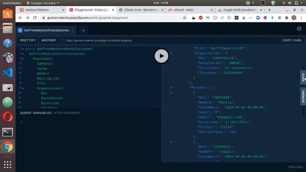Screen dimensions: 306x172
Task: Click the RazonSocial field in query
Action: click(52, 98)
